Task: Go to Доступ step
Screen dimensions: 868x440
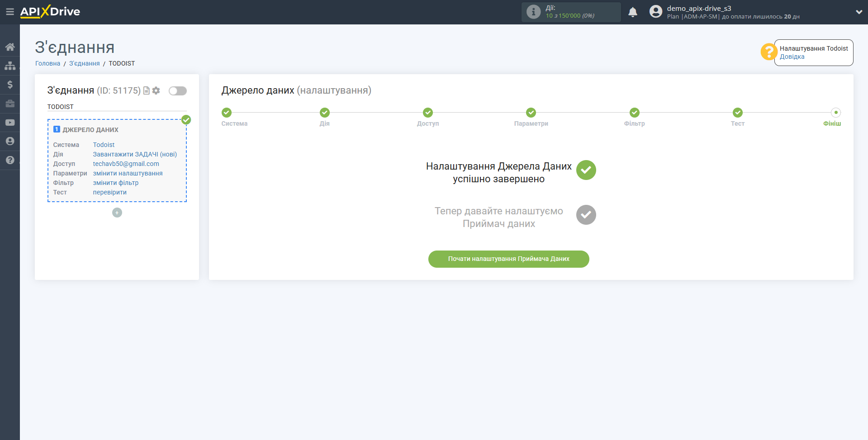Action: point(428,113)
